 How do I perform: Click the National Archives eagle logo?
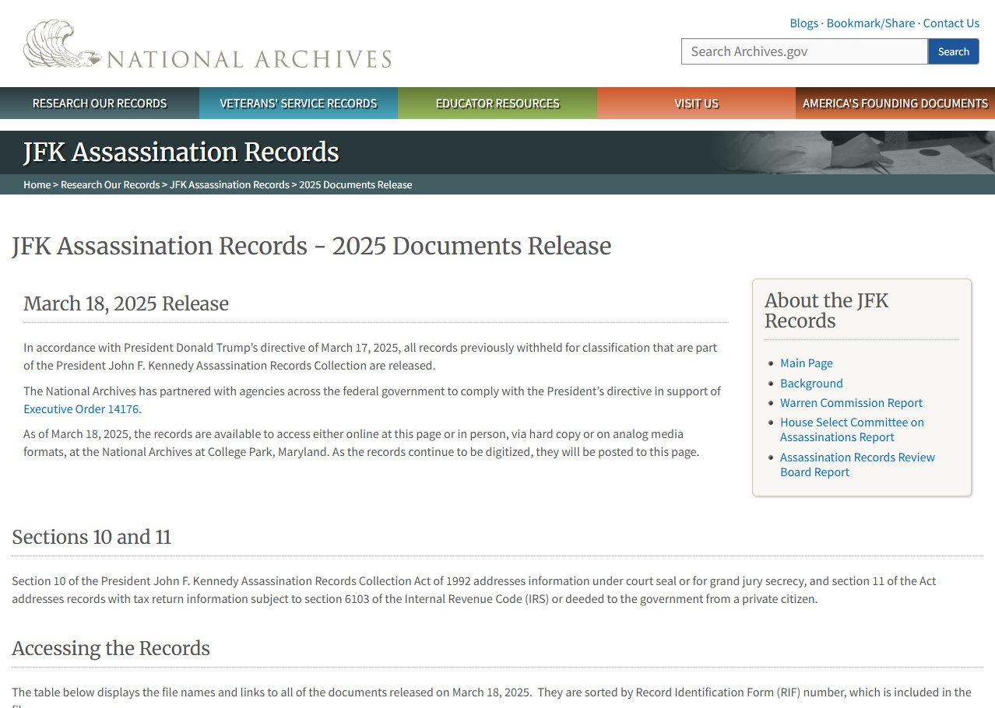tap(62, 45)
